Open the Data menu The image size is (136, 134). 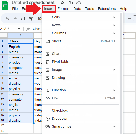coord(77,9)
